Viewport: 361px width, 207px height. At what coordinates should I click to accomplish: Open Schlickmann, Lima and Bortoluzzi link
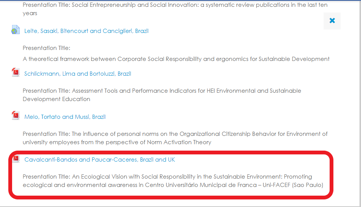click(x=77, y=74)
